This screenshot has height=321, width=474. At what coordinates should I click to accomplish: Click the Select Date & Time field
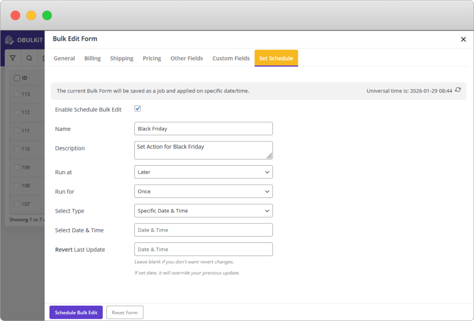tap(204, 230)
